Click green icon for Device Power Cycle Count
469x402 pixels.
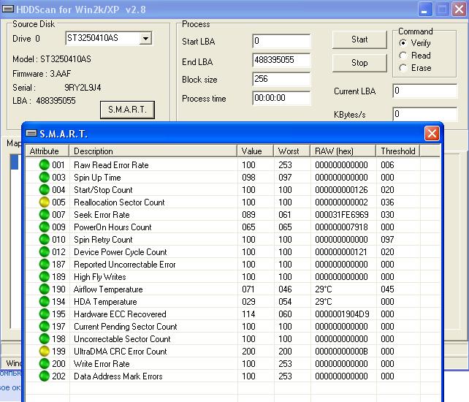(x=45, y=251)
